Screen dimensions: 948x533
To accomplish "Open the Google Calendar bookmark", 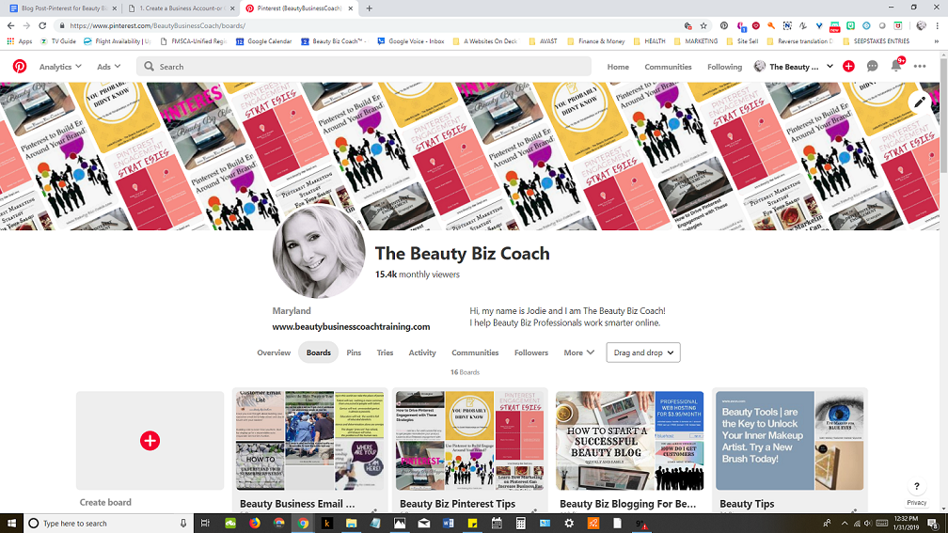I will [263, 41].
